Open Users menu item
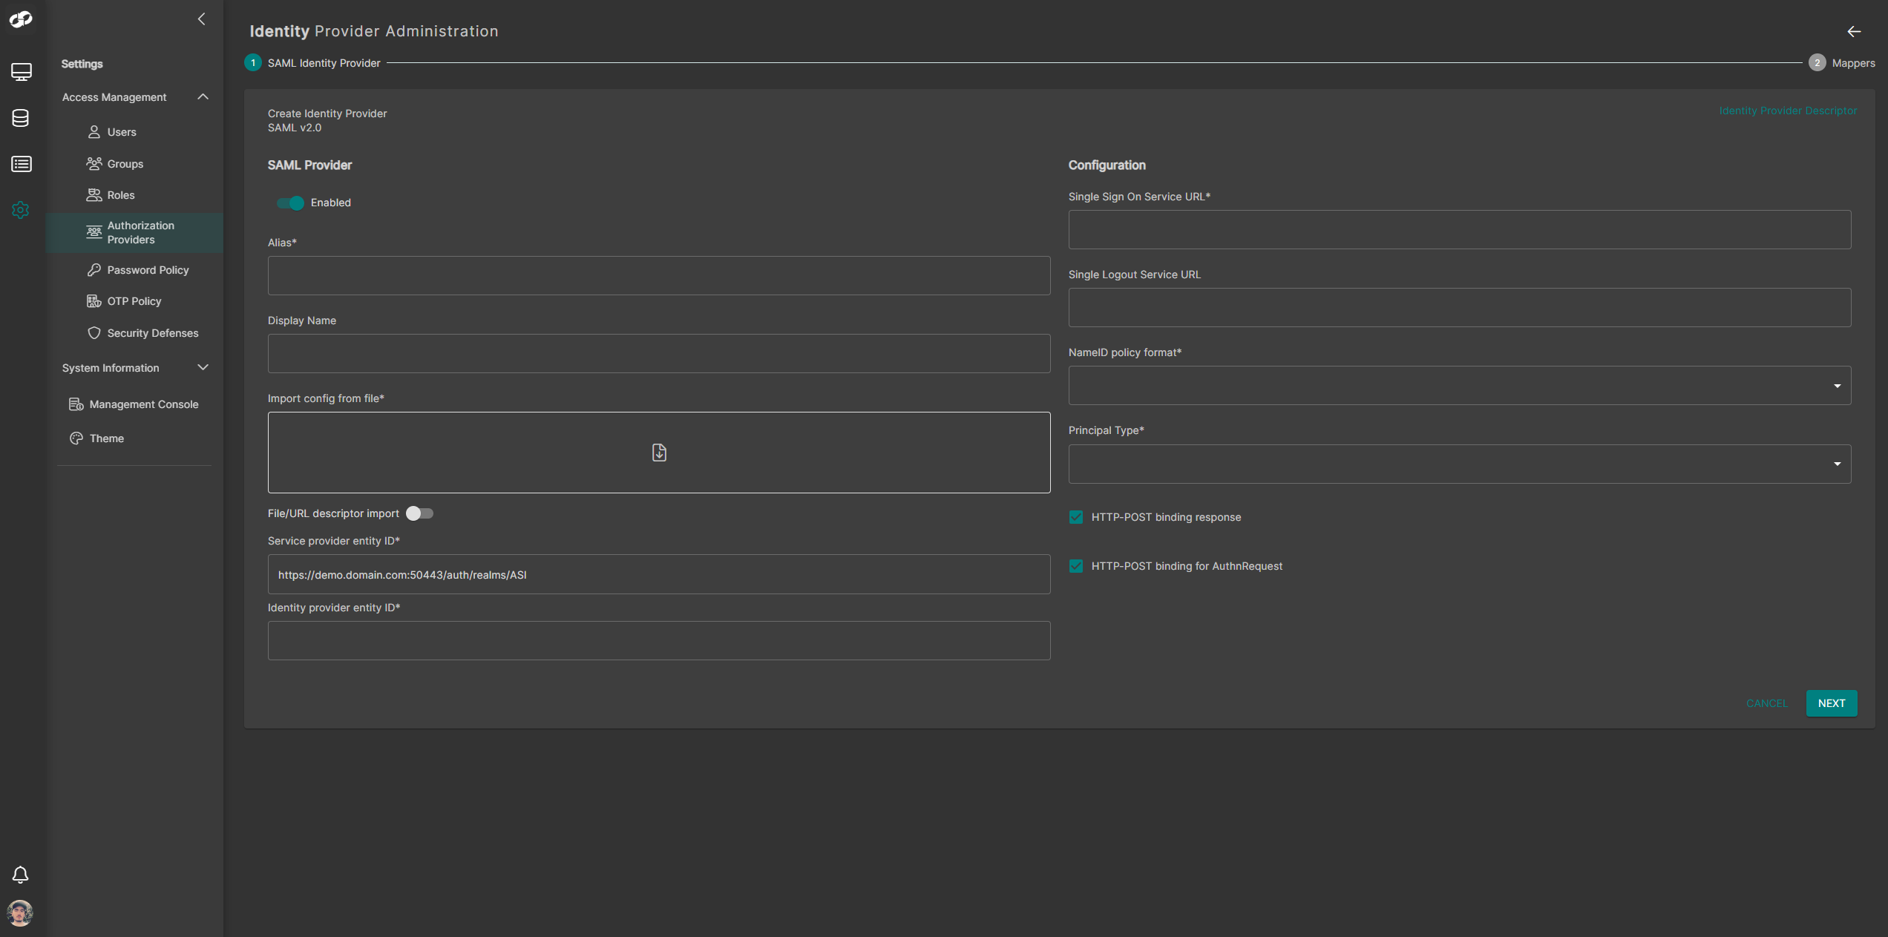The width and height of the screenshot is (1888, 937). click(x=122, y=132)
